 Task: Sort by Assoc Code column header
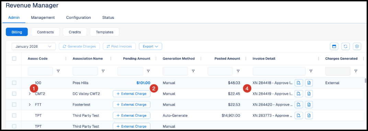[37, 59]
